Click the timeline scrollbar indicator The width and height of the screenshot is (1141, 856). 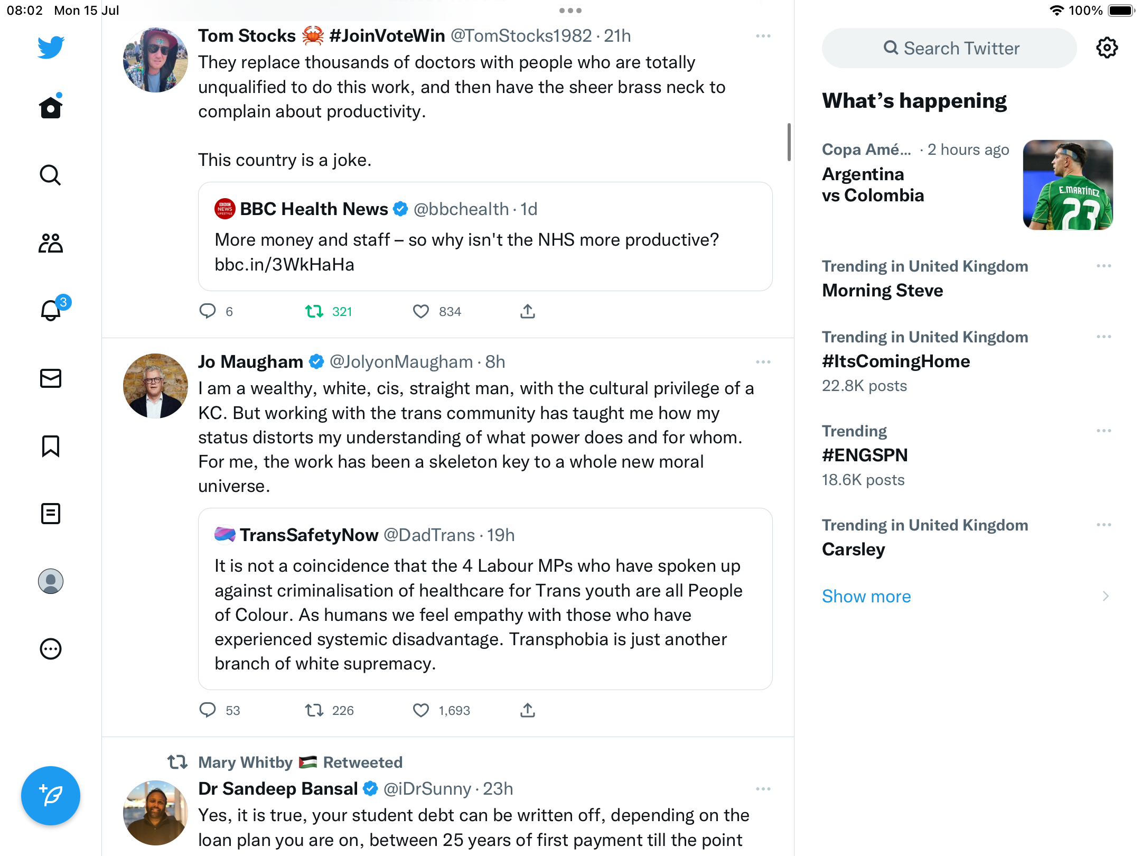(789, 142)
